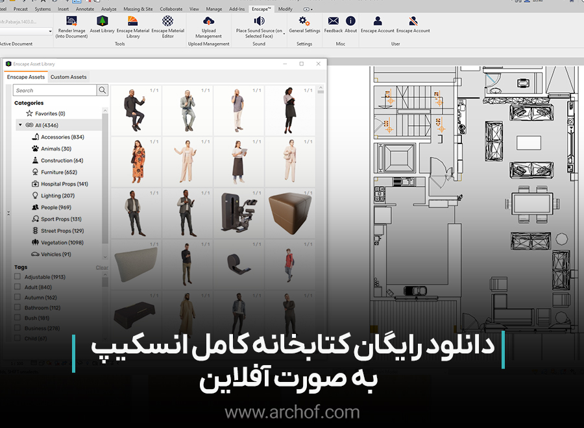Click the crossed-out Enscape Account icon
This screenshot has width=584, height=428.
click(x=413, y=21)
